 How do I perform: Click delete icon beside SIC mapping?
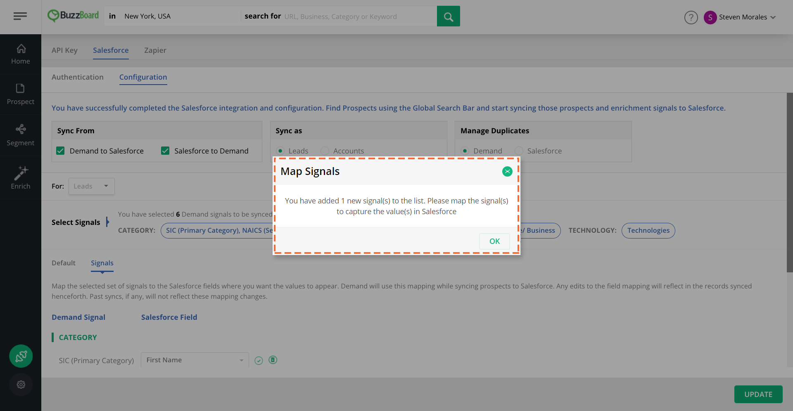(x=273, y=360)
